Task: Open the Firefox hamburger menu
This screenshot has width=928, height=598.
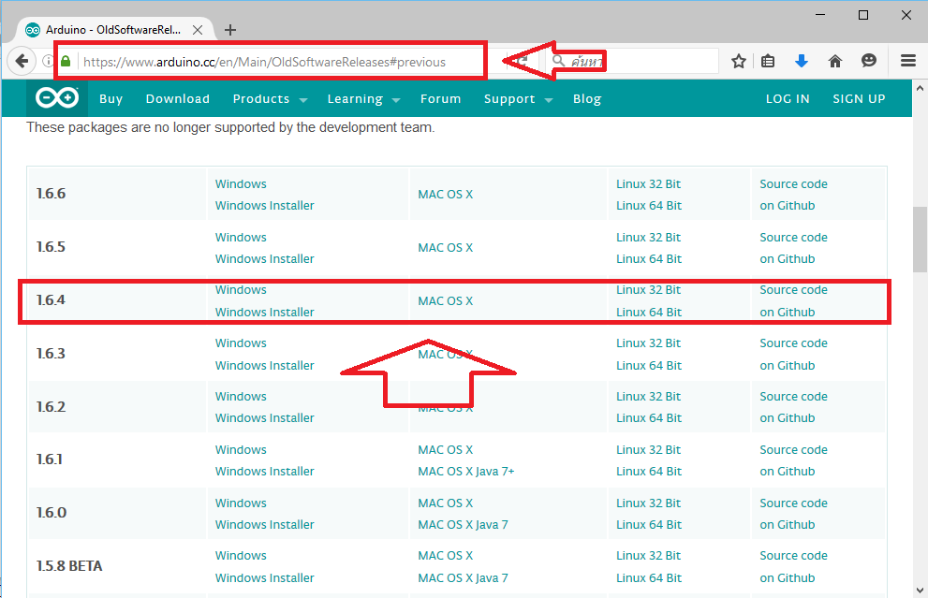Action: [x=908, y=60]
